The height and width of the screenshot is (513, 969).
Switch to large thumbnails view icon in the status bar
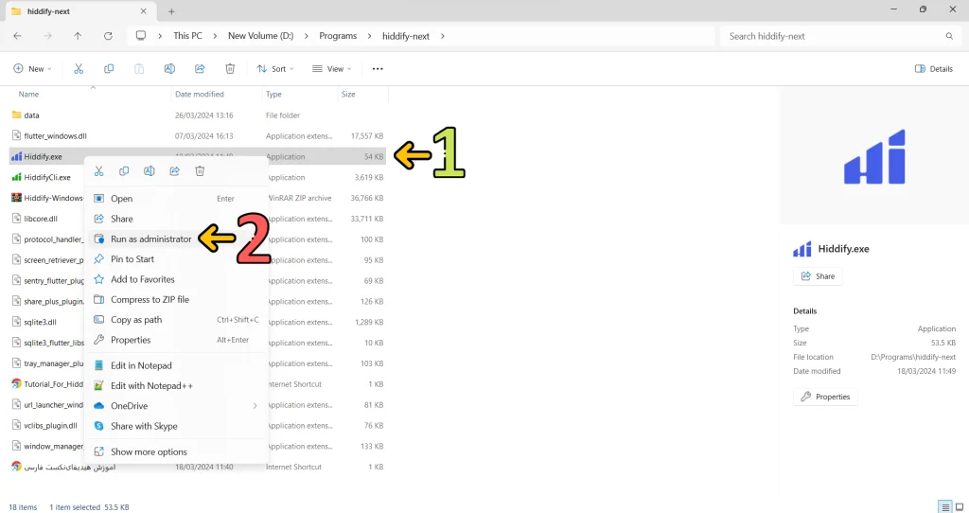[960, 506]
